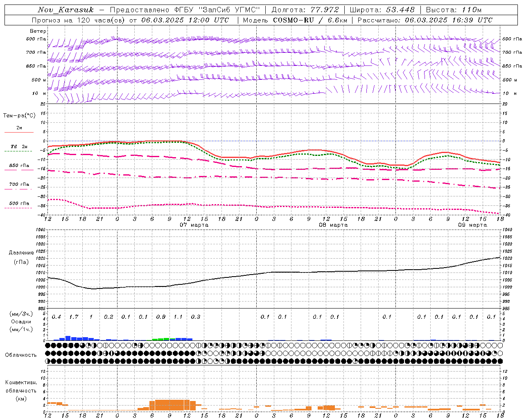This screenshot has width=524, height=419.
Task: Click the (мм/1ч.) precipitation unit label
Action: [x=21, y=329]
